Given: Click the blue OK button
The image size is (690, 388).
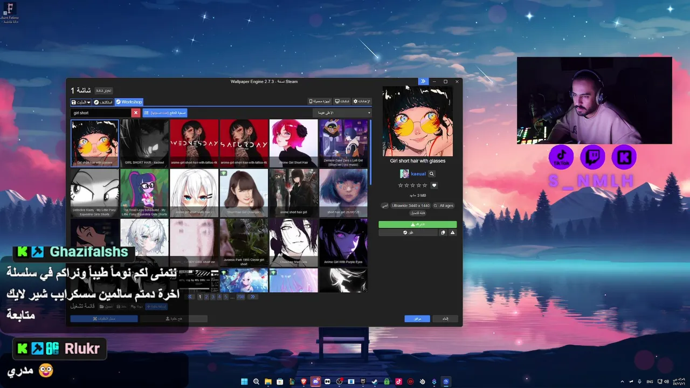Looking at the screenshot, I should coord(417,319).
